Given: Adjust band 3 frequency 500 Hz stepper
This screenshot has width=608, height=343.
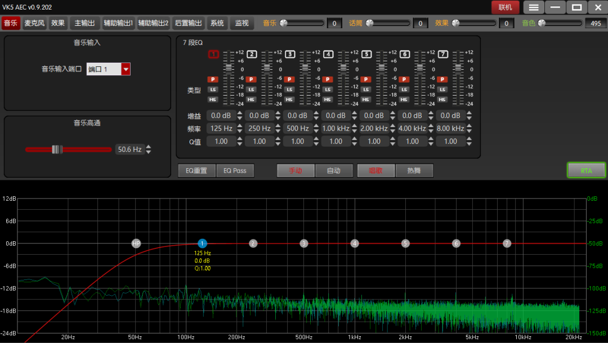Looking at the screenshot, I should [x=316, y=129].
